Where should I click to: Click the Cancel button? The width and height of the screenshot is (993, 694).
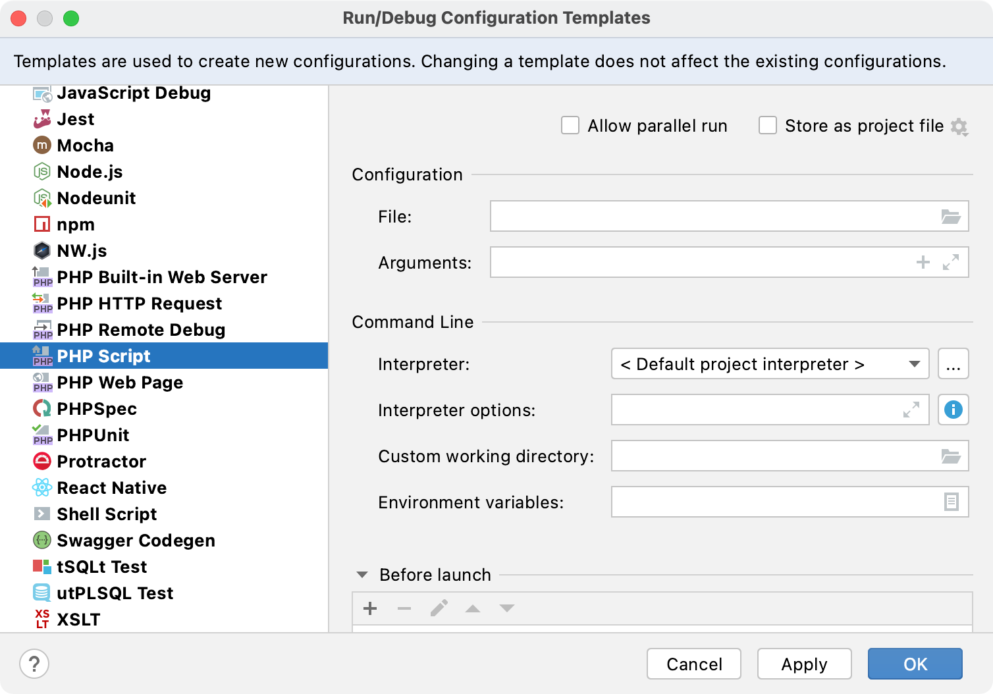[x=694, y=664]
